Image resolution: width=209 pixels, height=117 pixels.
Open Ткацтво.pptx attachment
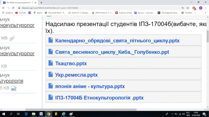(71, 63)
